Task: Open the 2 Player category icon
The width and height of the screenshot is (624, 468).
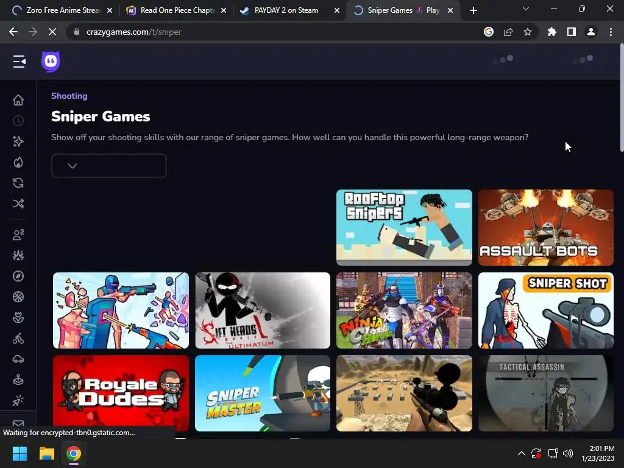Action: (18, 235)
